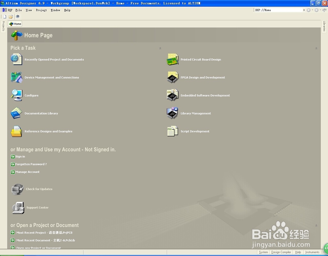This screenshot has height=256, width=328.
Task: Click the Device Management and Connections text
Action: coord(52,78)
